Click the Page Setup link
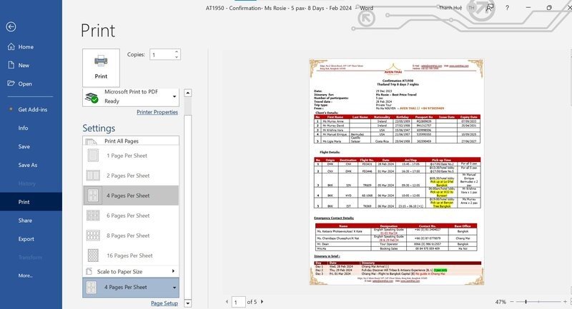 point(164,303)
